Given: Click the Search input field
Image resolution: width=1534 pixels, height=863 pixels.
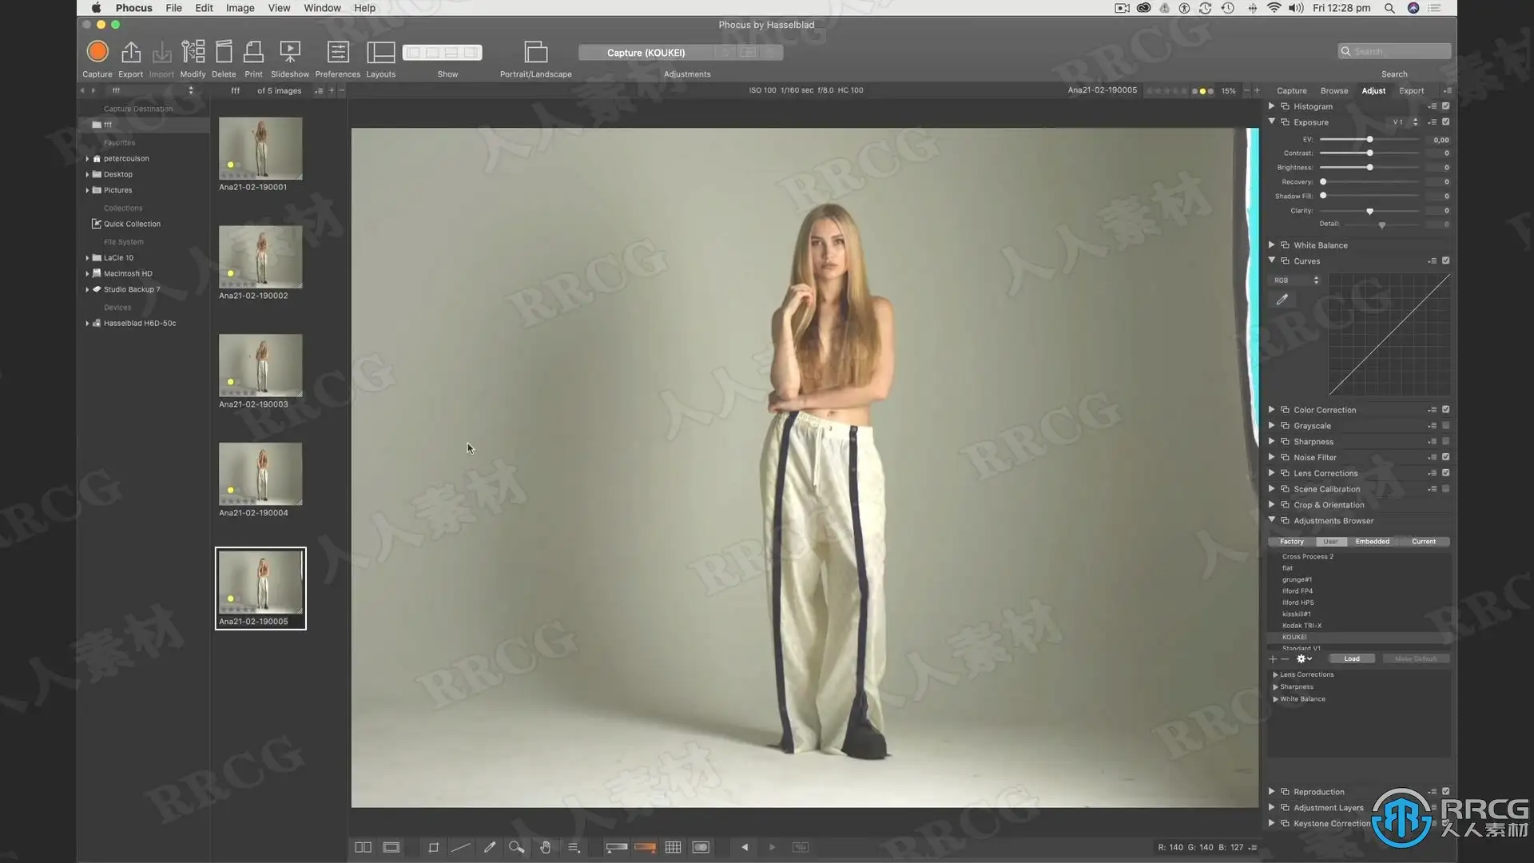Looking at the screenshot, I should (x=1394, y=51).
